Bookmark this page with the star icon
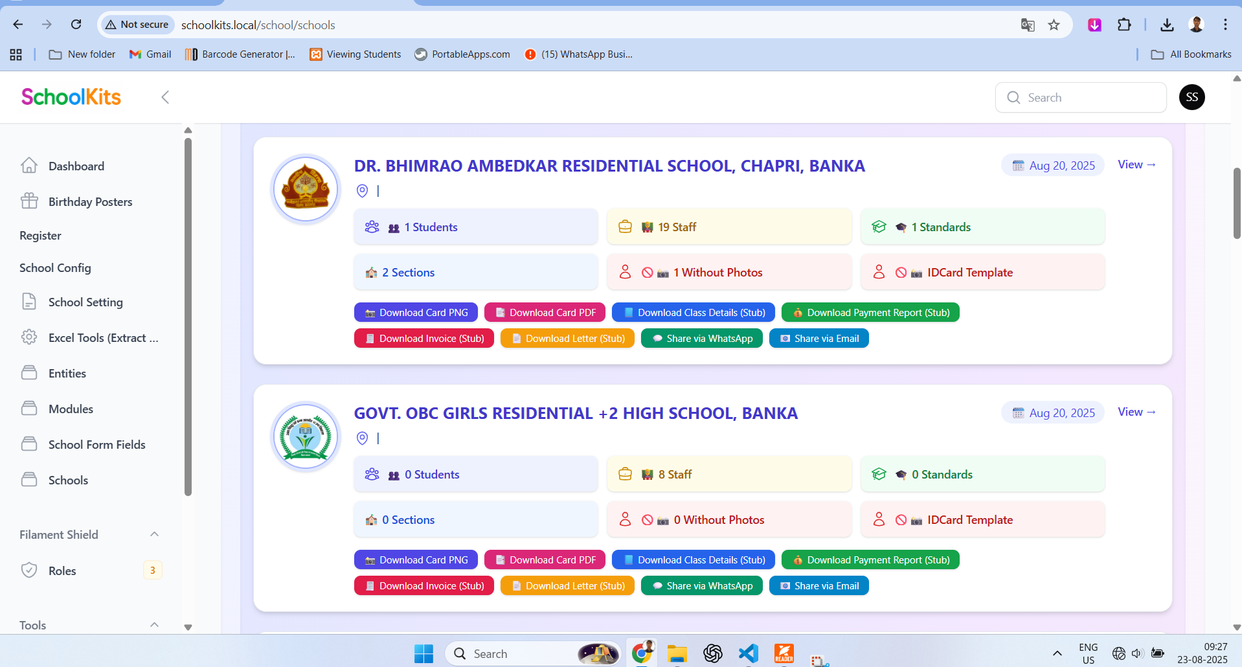The width and height of the screenshot is (1242, 667). 1054,25
